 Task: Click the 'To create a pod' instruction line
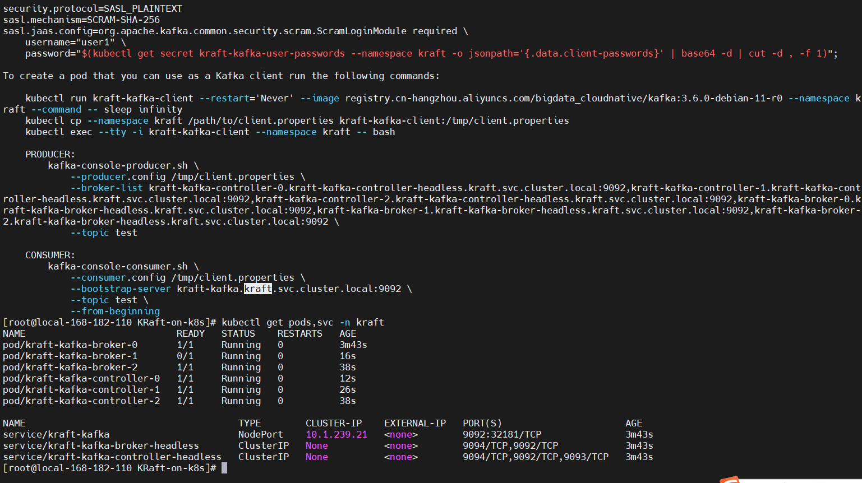[x=222, y=76]
